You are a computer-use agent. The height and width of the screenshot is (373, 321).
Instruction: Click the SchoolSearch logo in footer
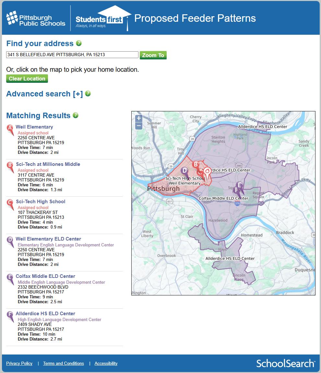coord(286,364)
